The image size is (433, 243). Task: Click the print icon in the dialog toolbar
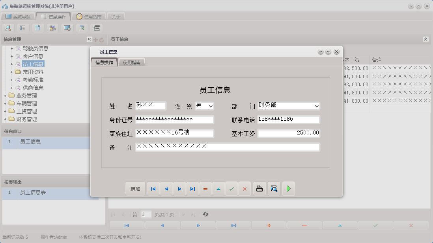(259, 189)
